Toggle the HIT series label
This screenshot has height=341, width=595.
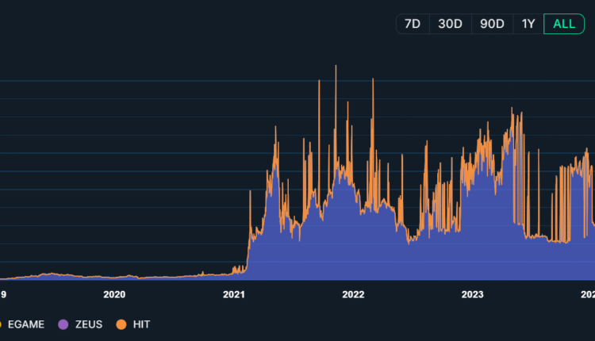tap(141, 324)
